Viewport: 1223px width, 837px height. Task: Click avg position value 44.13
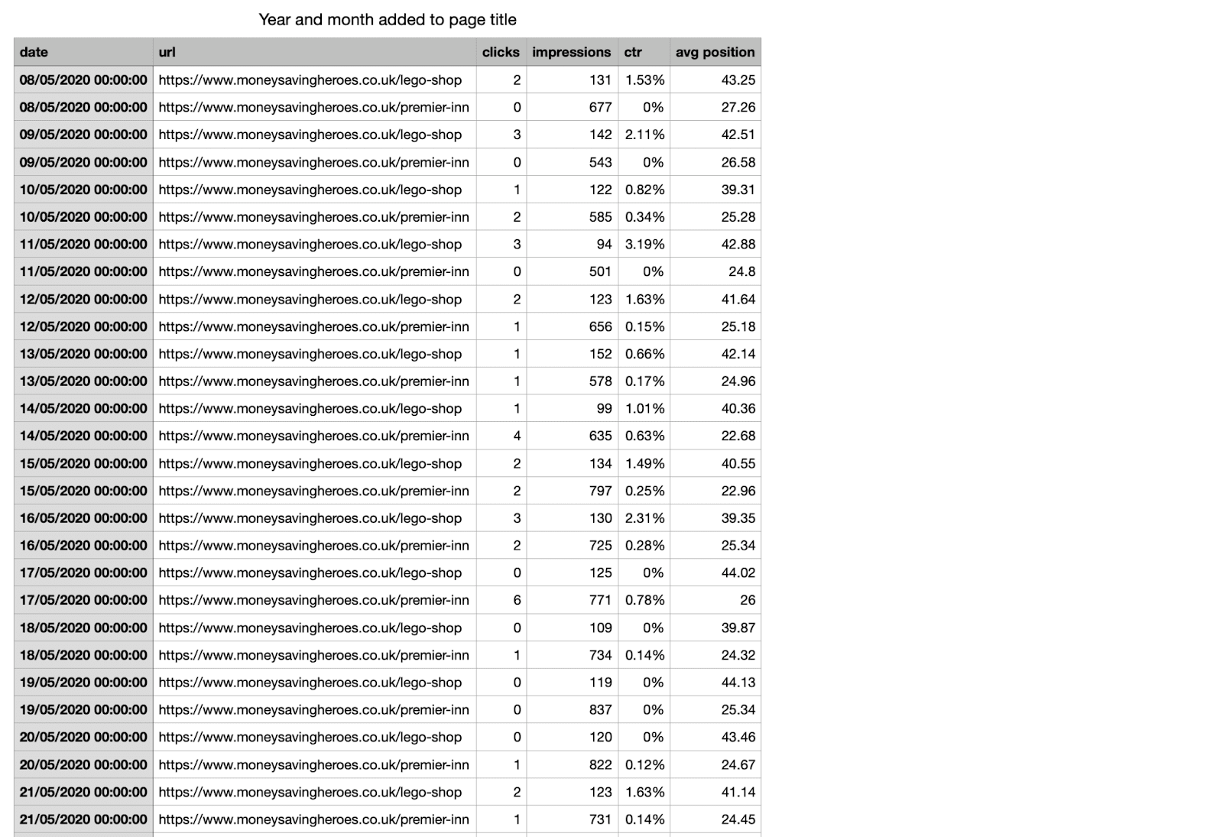(x=738, y=683)
